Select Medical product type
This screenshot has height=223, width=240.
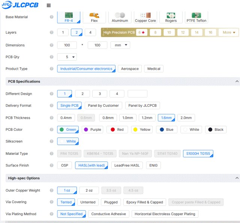pos(154,69)
